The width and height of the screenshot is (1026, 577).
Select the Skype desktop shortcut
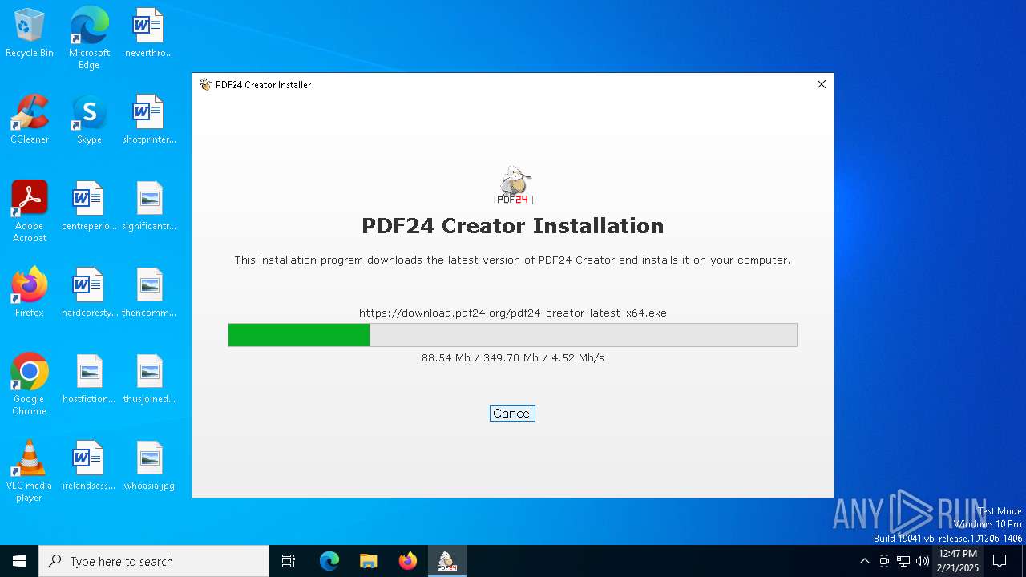(89, 120)
